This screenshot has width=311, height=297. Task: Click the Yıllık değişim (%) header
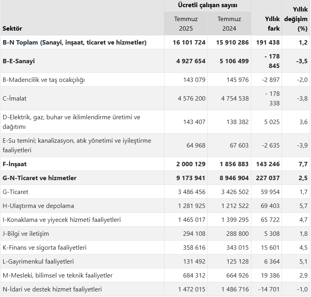[x=296, y=19]
